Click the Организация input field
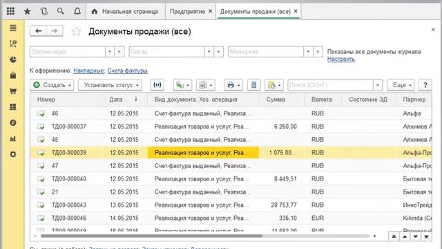 click(68, 52)
